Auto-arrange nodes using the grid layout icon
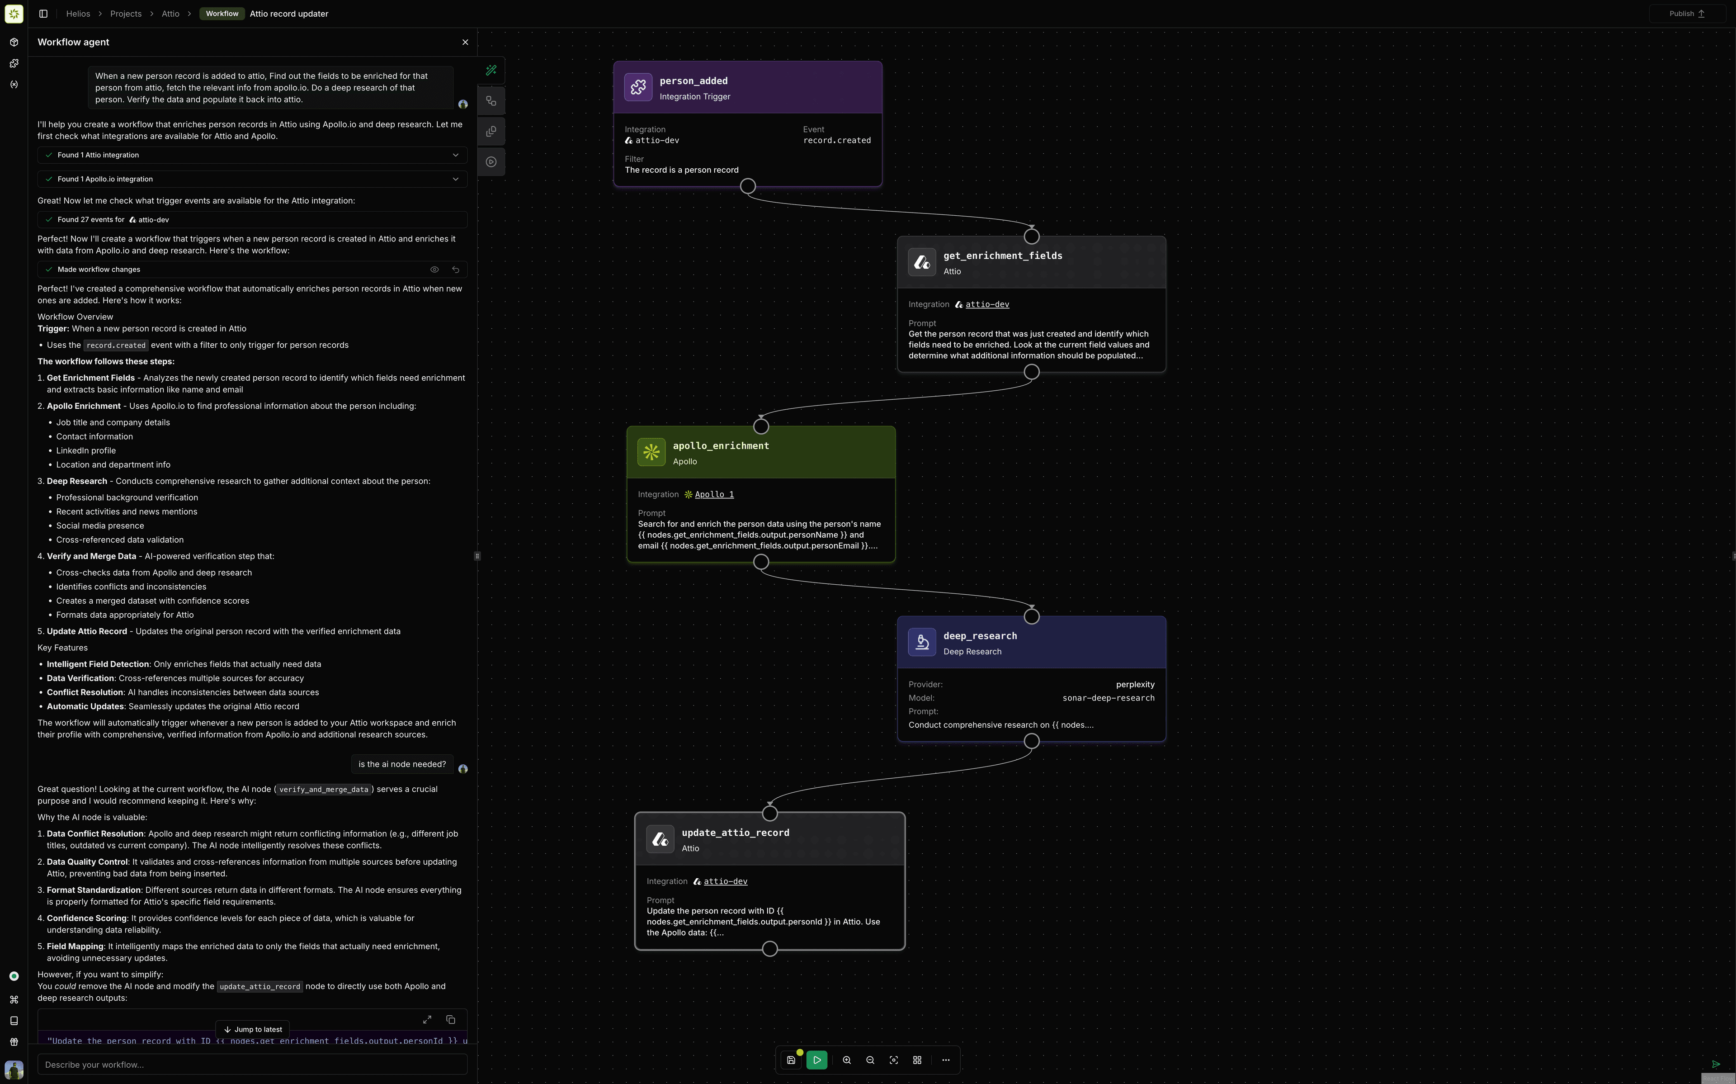 917,1060
